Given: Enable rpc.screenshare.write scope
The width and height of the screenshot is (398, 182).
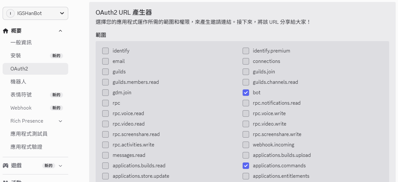Looking at the screenshot, I should click(x=246, y=134).
